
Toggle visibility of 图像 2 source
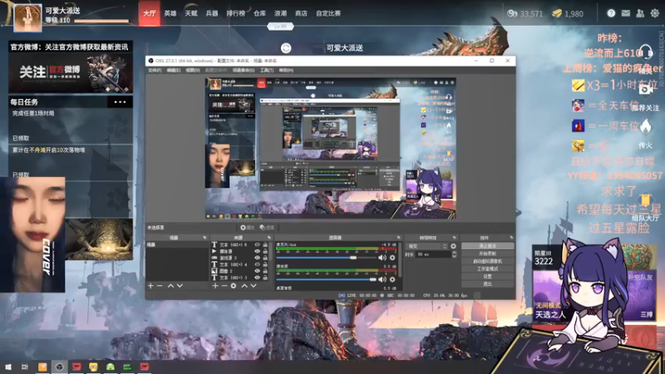click(x=257, y=271)
